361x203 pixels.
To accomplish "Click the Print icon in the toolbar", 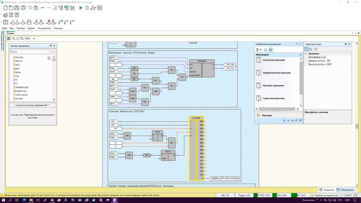I will [23, 8].
